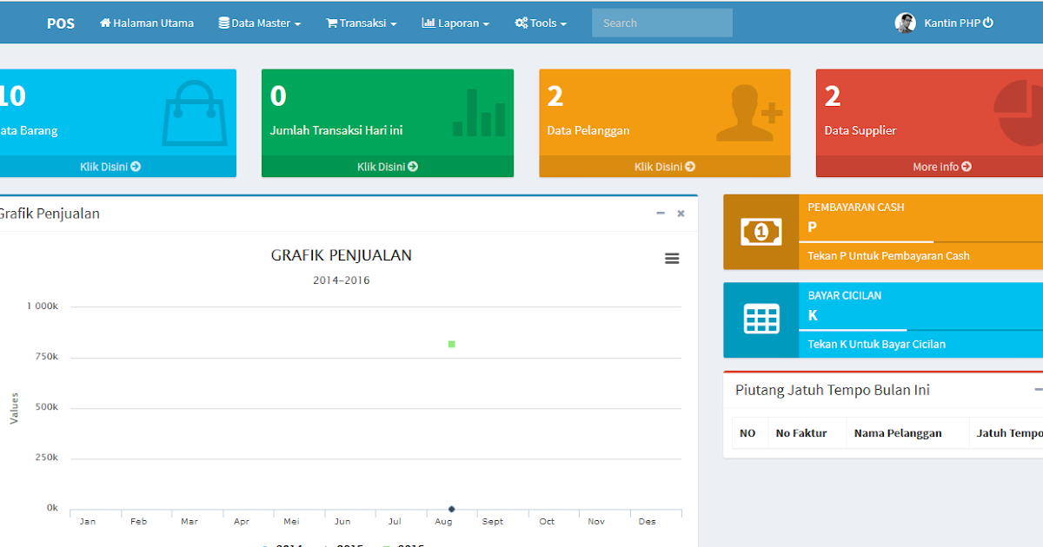Click the keypad icon in Bayar Cicilan panel

[x=761, y=320]
